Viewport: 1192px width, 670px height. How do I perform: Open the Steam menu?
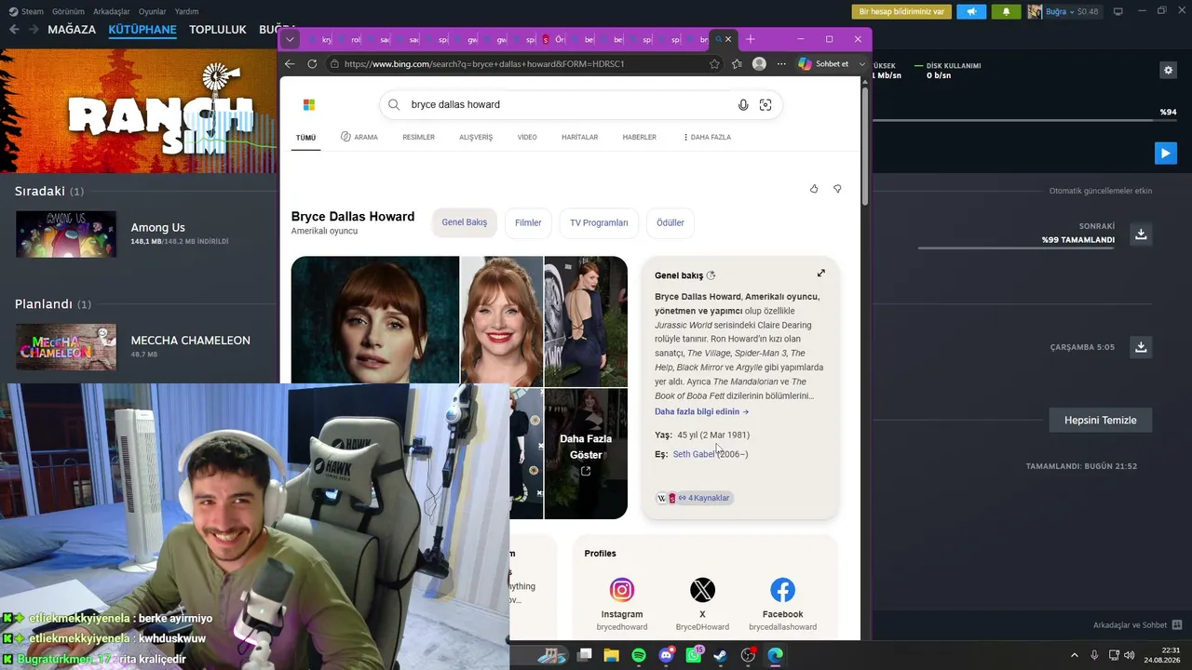[26, 11]
